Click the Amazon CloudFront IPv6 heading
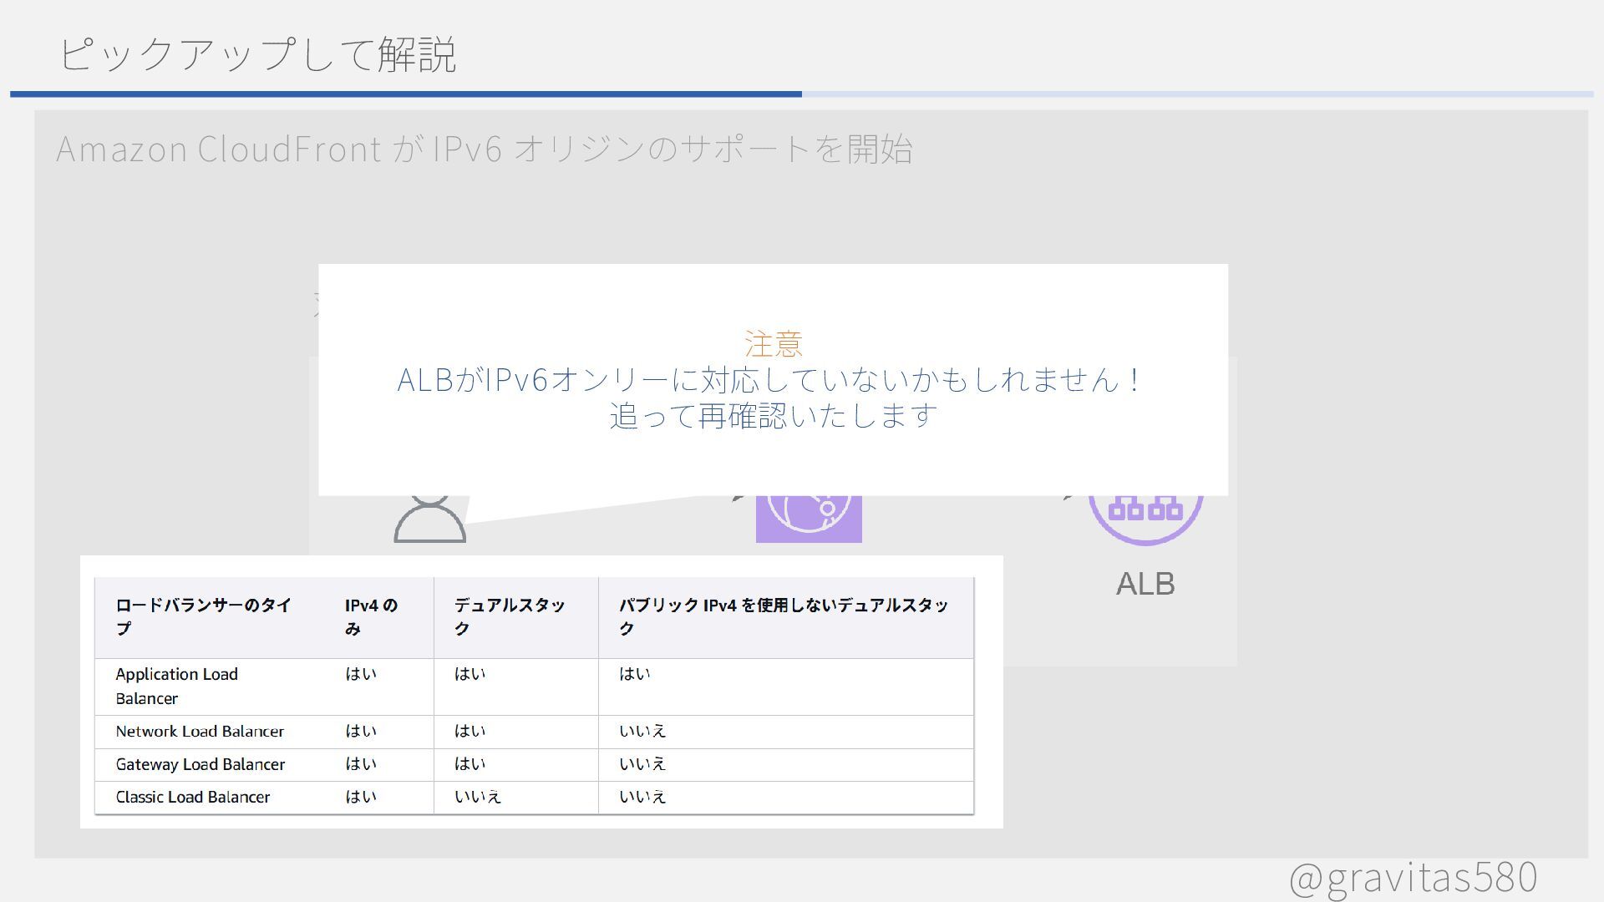This screenshot has width=1604, height=902. (484, 149)
